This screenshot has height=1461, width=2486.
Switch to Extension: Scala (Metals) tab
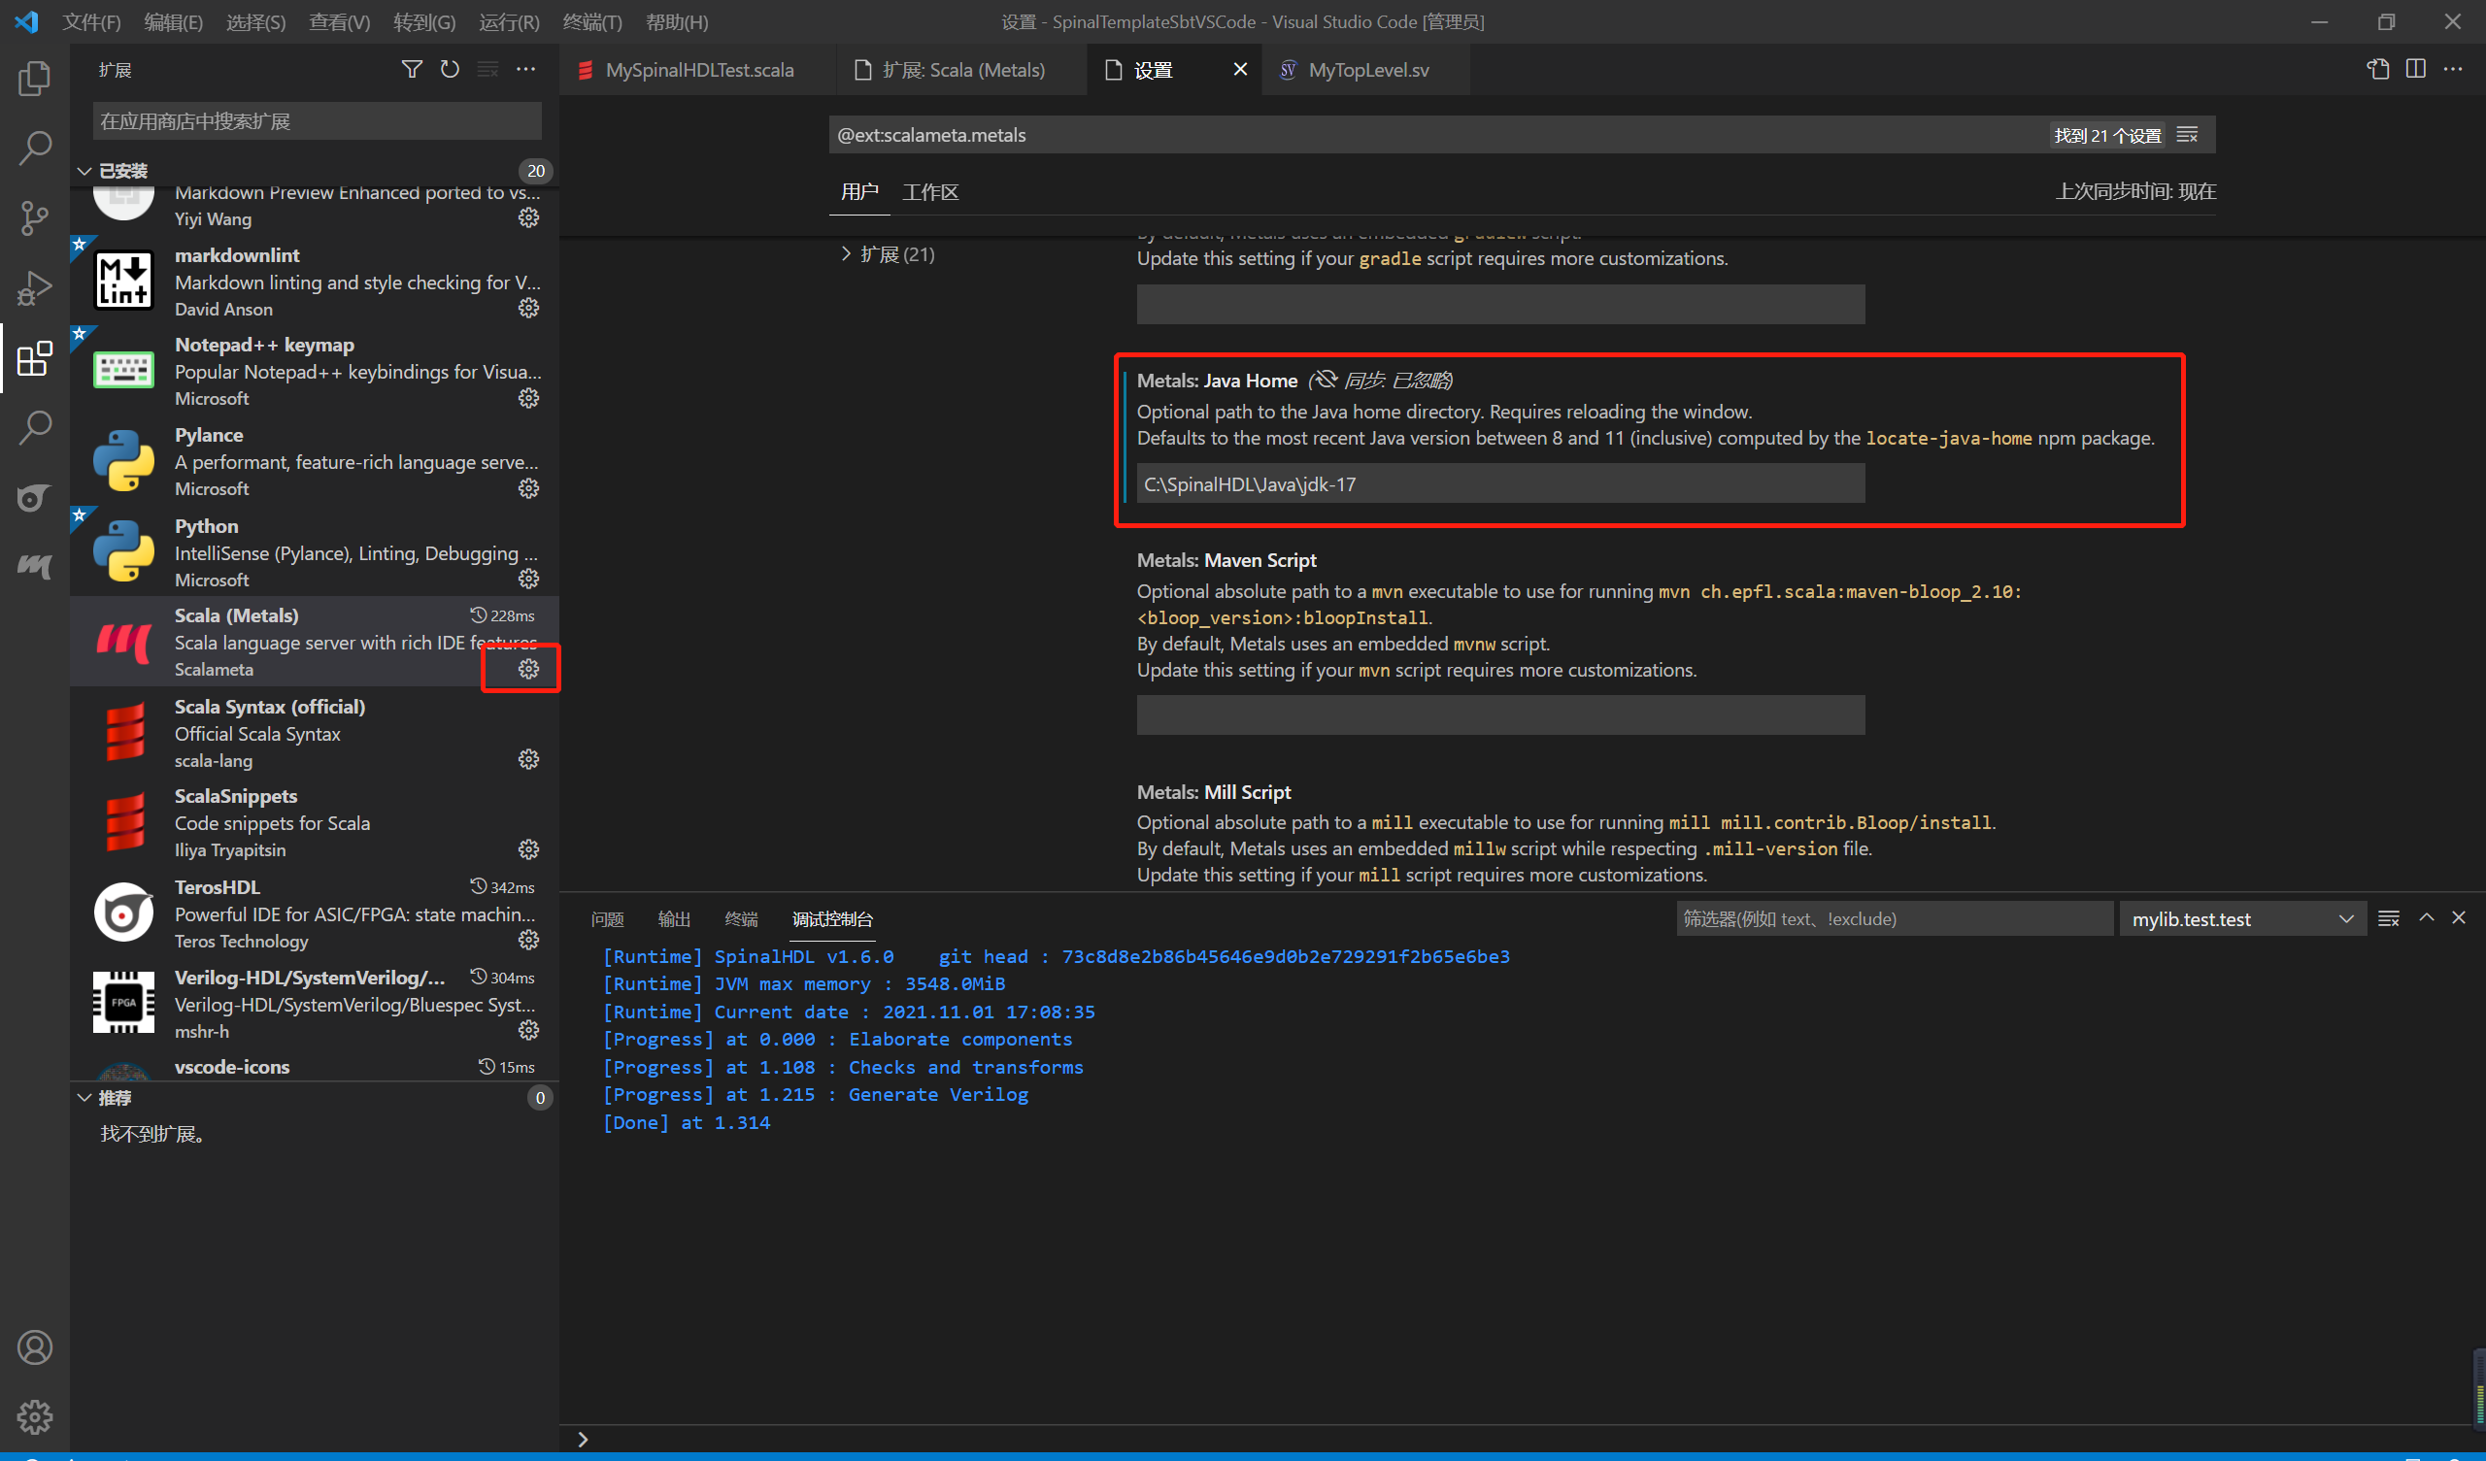pos(961,70)
